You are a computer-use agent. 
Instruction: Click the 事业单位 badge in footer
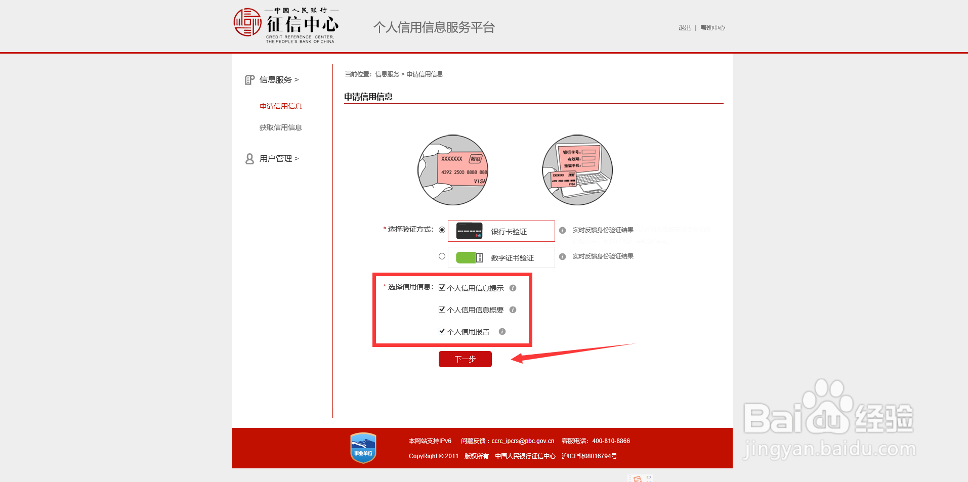pos(363,448)
